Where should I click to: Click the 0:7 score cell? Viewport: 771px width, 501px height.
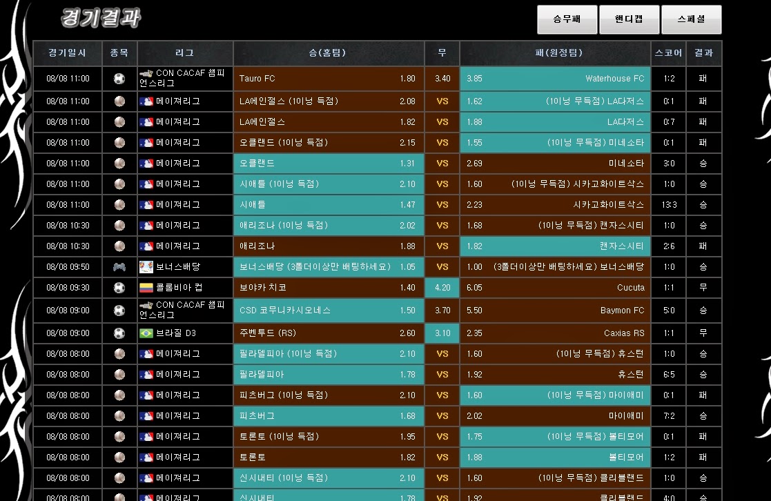(x=669, y=122)
